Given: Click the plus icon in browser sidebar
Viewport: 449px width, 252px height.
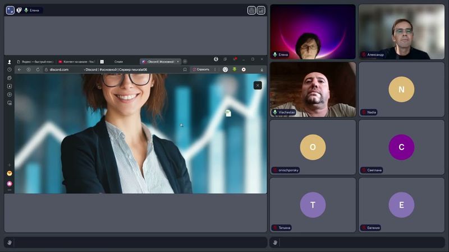Looking at the screenshot, I should pyautogui.click(x=10, y=165).
